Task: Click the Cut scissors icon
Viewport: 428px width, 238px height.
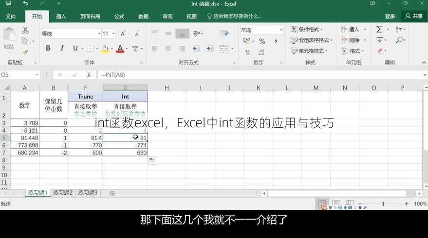Action: click(x=25, y=30)
